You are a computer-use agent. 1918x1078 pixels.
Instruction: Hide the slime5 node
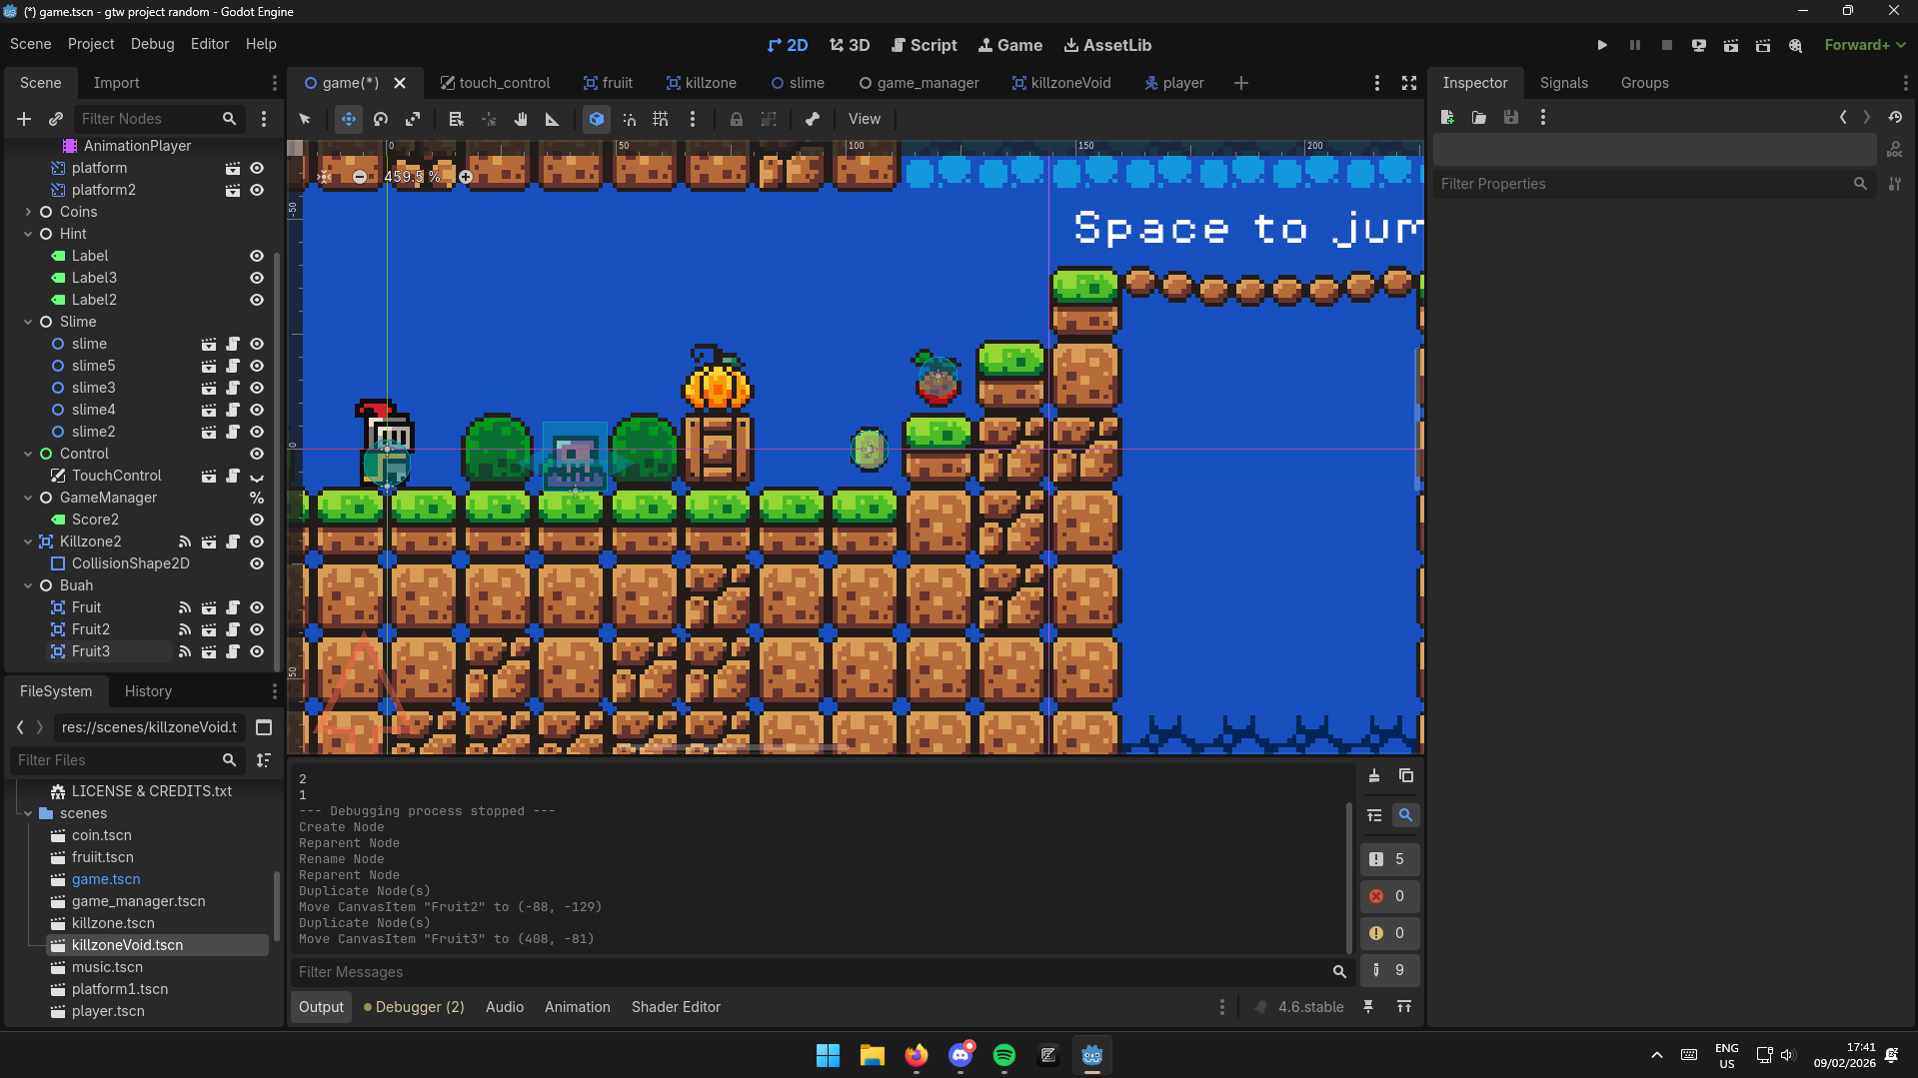coord(257,366)
